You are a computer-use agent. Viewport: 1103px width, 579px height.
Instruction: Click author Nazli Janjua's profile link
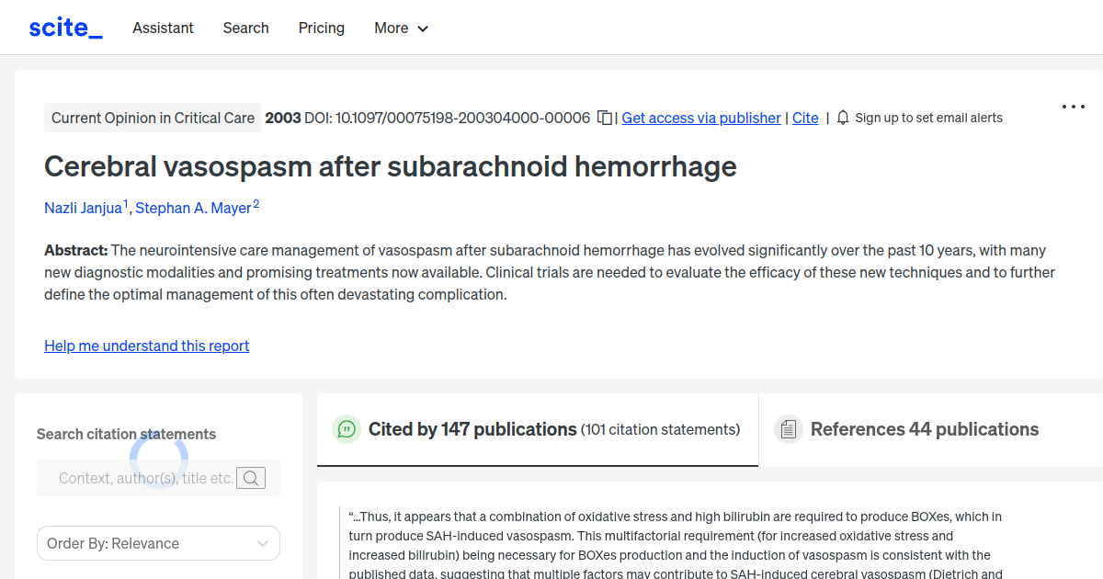click(x=83, y=208)
